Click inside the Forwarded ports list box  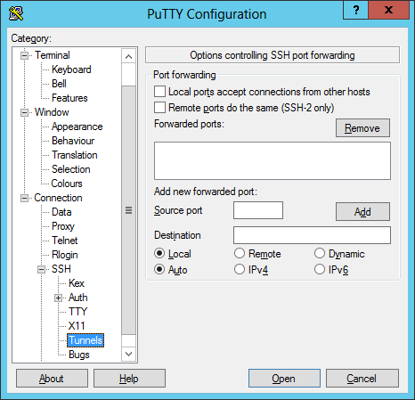273,160
